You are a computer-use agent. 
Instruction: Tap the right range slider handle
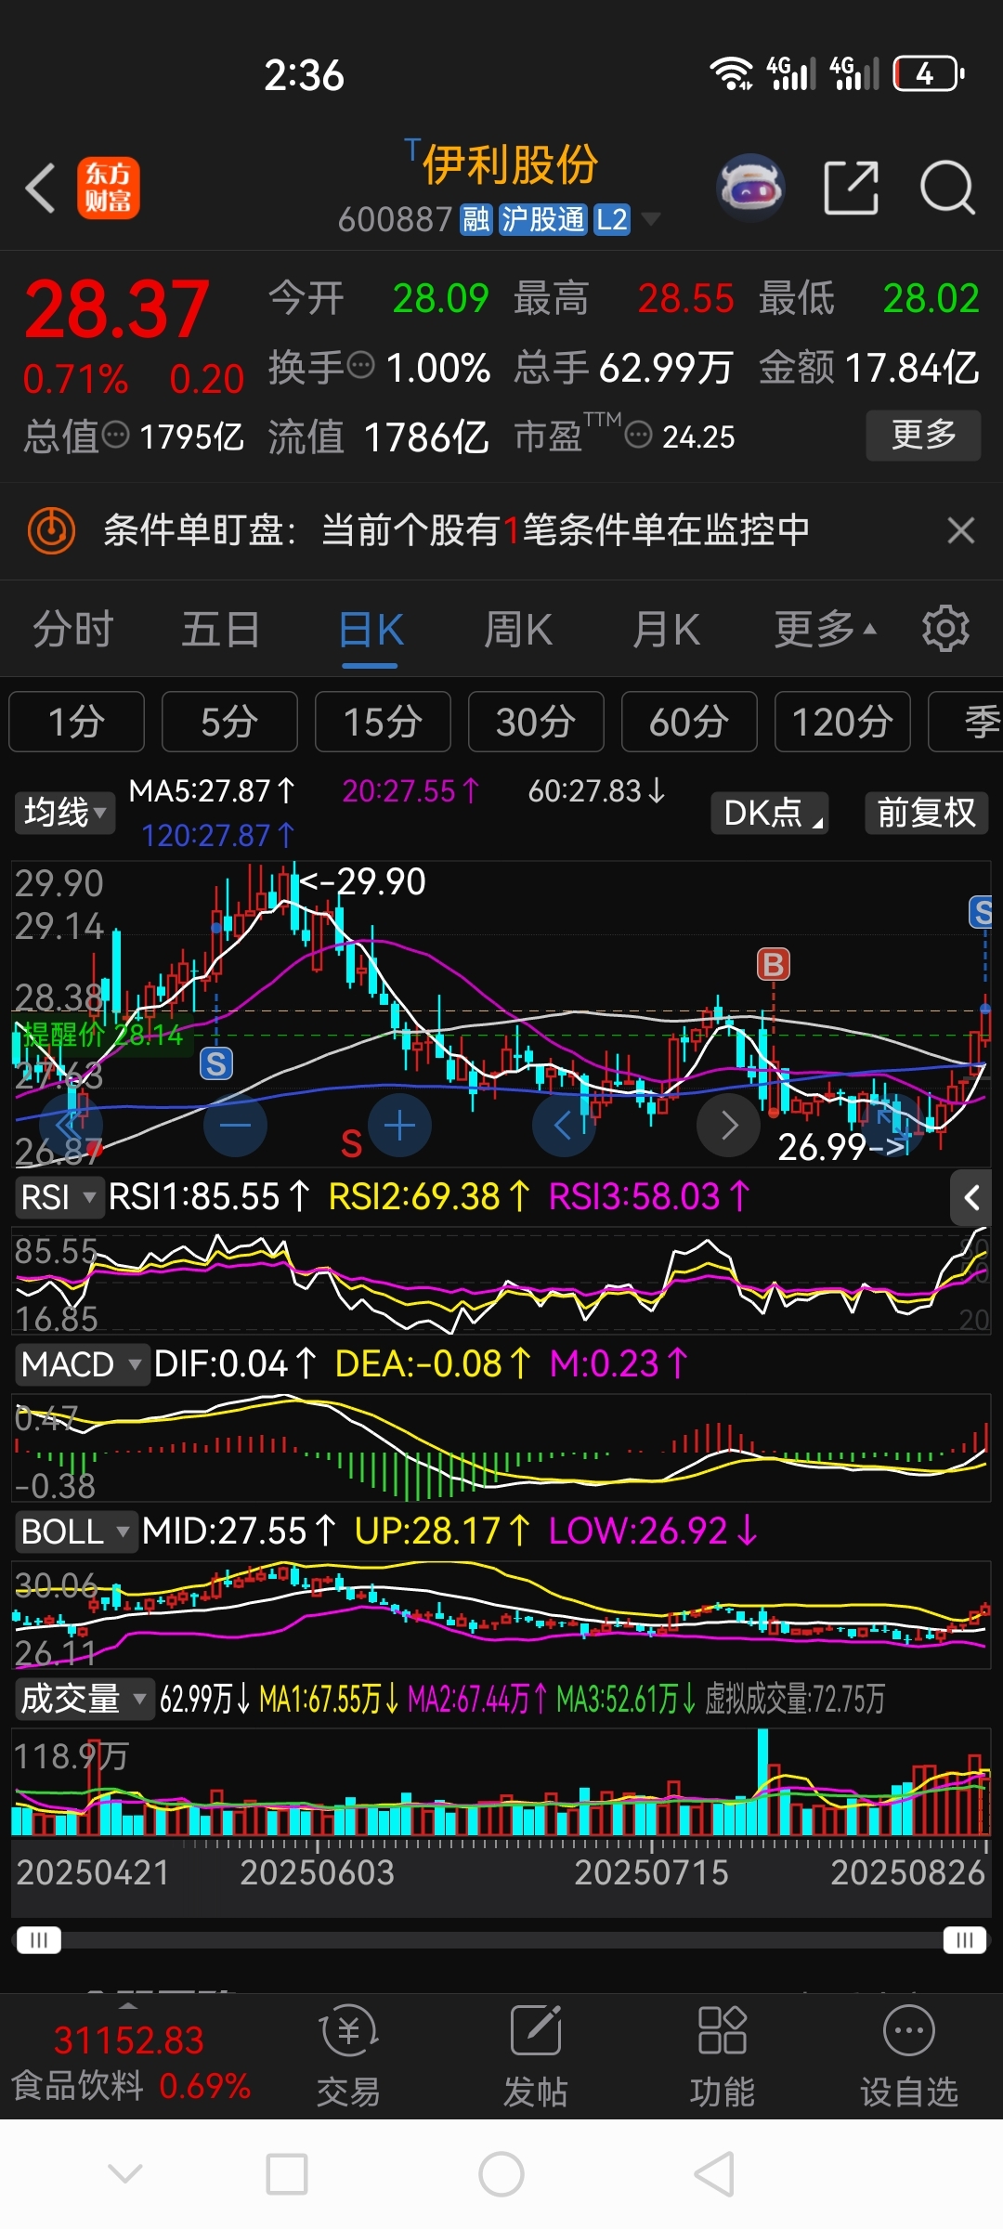[x=964, y=1940]
